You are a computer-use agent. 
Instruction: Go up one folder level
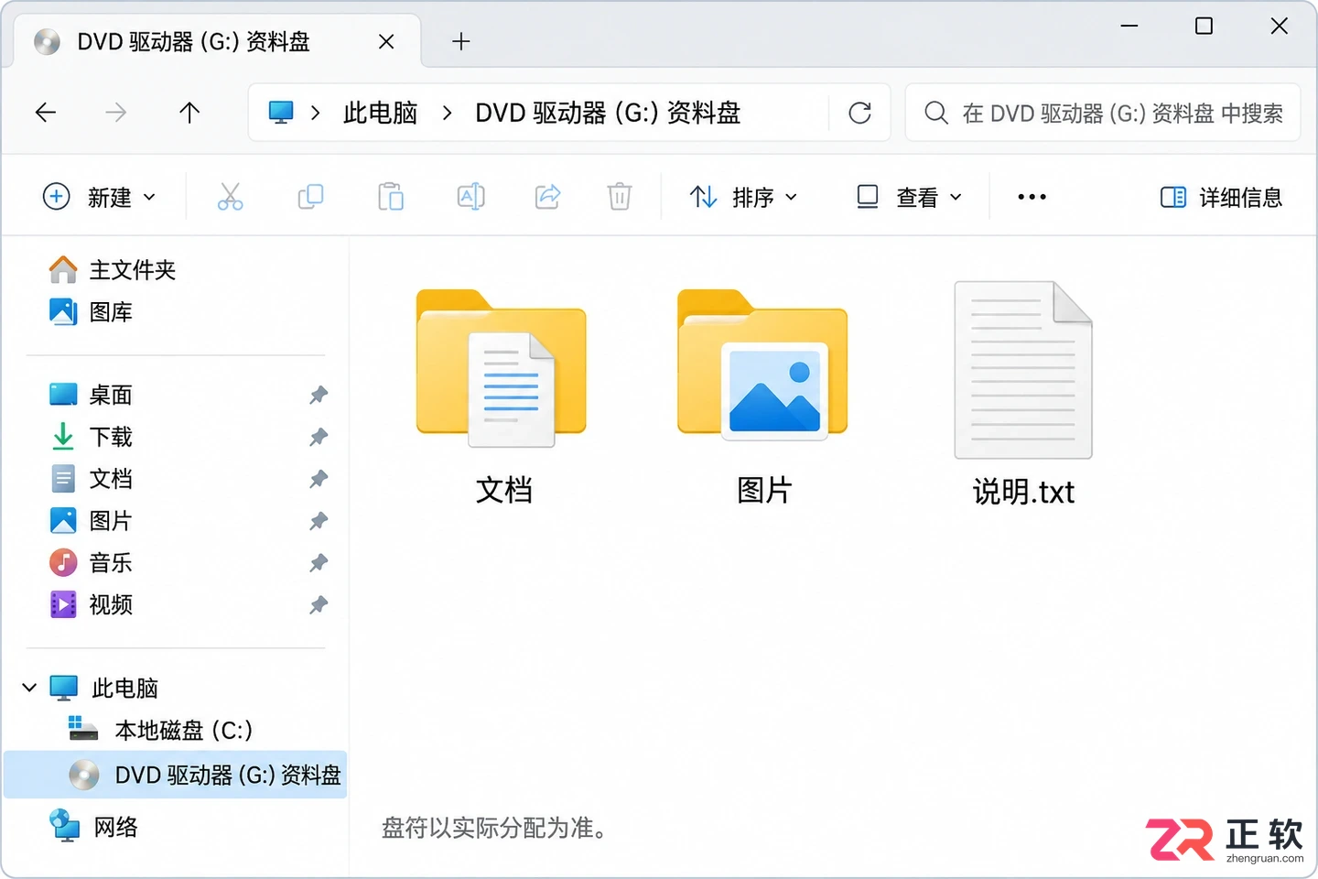pos(189,113)
